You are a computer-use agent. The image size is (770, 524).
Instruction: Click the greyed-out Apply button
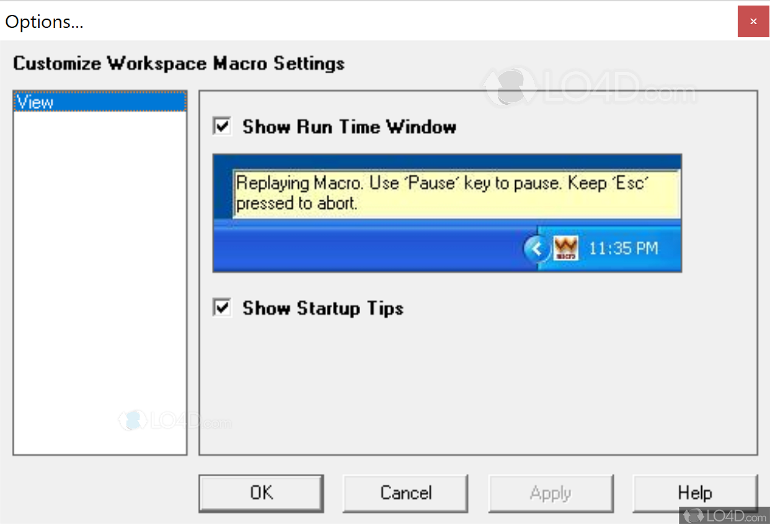click(x=551, y=493)
